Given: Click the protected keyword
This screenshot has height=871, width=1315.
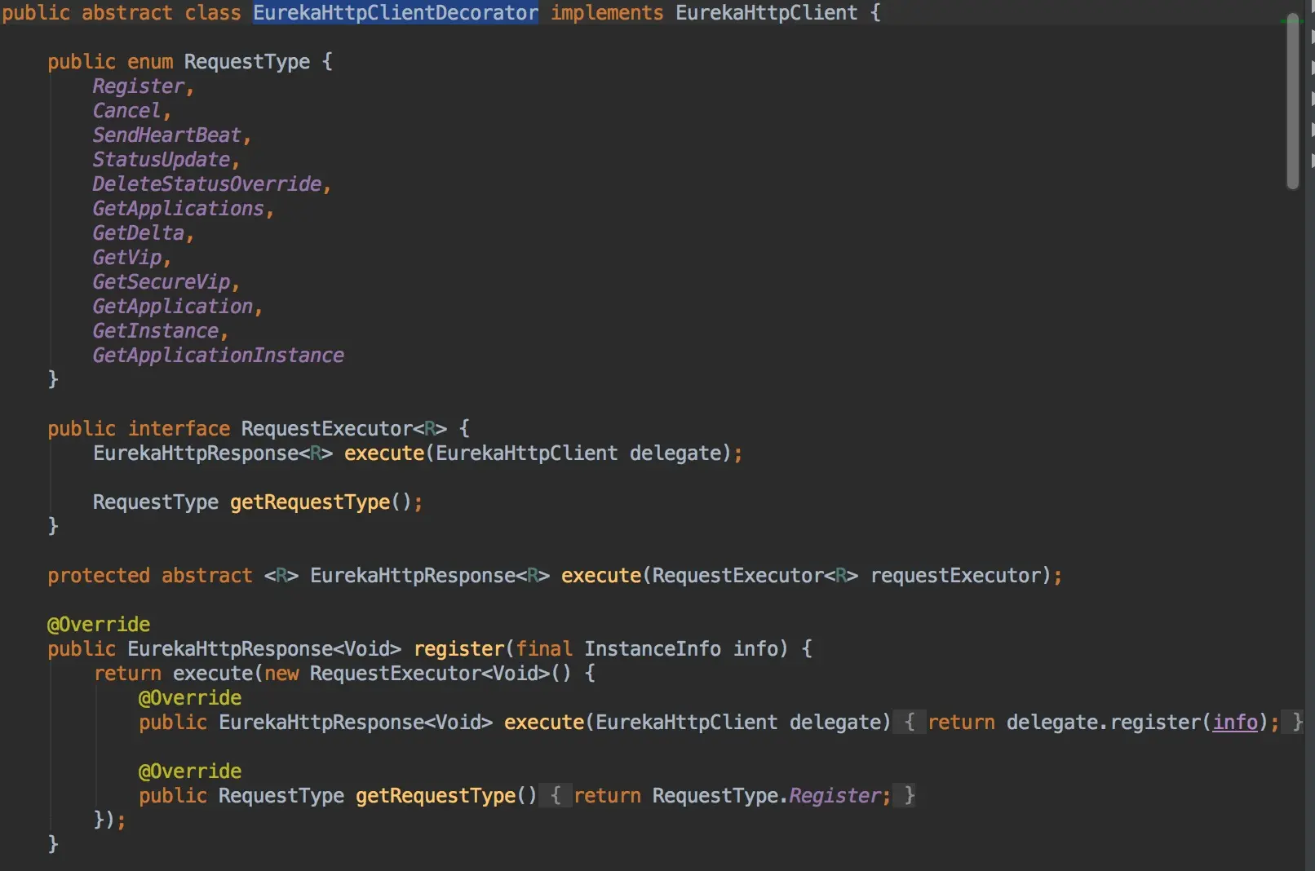Looking at the screenshot, I should 99,576.
